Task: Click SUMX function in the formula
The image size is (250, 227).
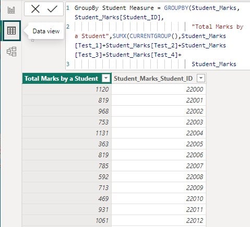Action: 120,36
